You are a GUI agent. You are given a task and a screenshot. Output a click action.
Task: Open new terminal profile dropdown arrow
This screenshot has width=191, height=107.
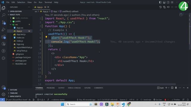169,88
